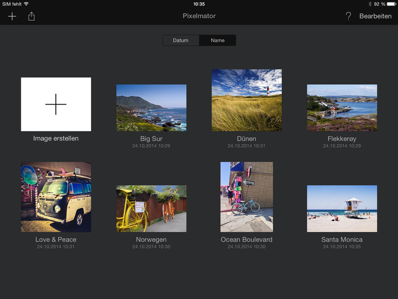Image resolution: width=398 pixels, height=299 pixels.
Task: Tap the battery icon in the status bar
Action: (392, 4)
